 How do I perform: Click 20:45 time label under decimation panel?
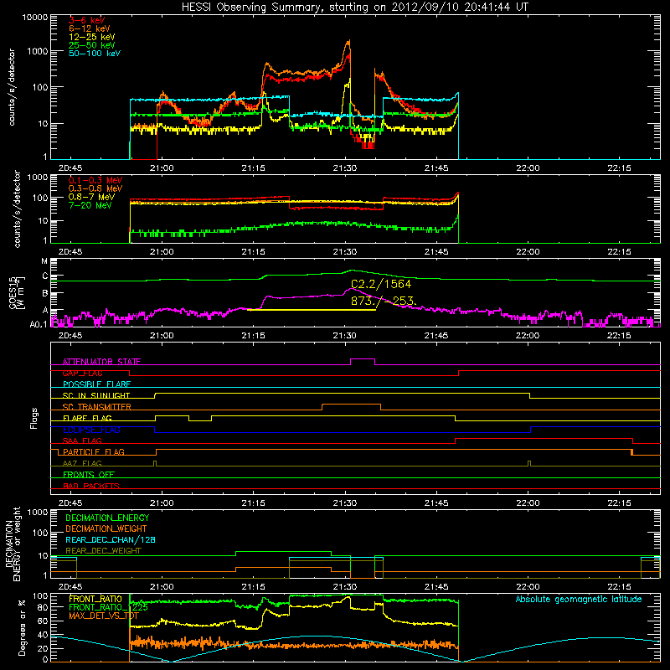click(70, 587)
